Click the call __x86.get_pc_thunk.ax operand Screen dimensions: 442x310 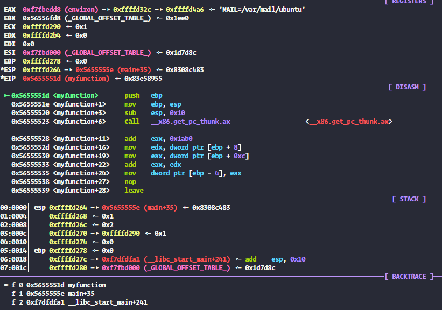click(190, 122)
